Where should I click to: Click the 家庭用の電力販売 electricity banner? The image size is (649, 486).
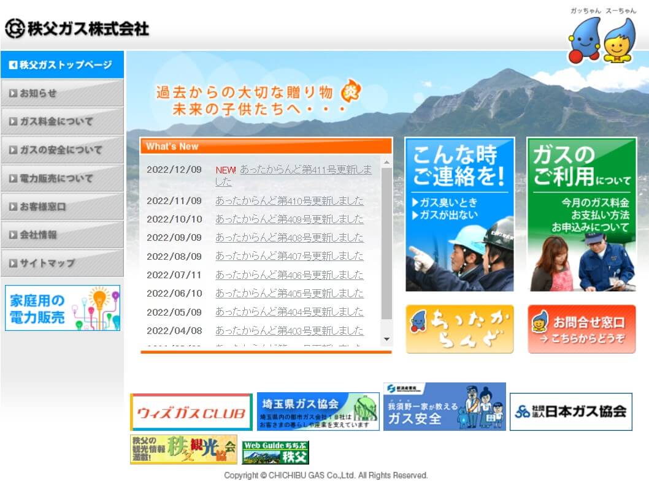[62, 308]
